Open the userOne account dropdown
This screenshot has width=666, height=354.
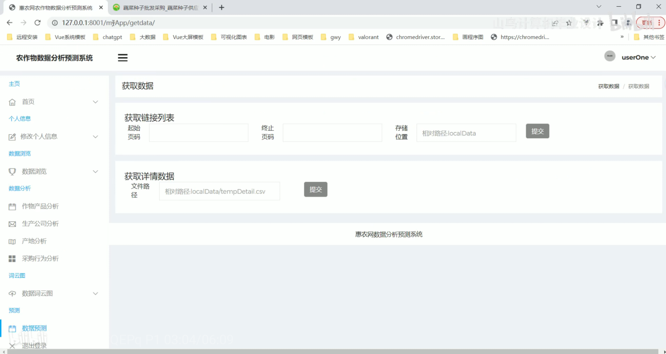click(638, 57)
